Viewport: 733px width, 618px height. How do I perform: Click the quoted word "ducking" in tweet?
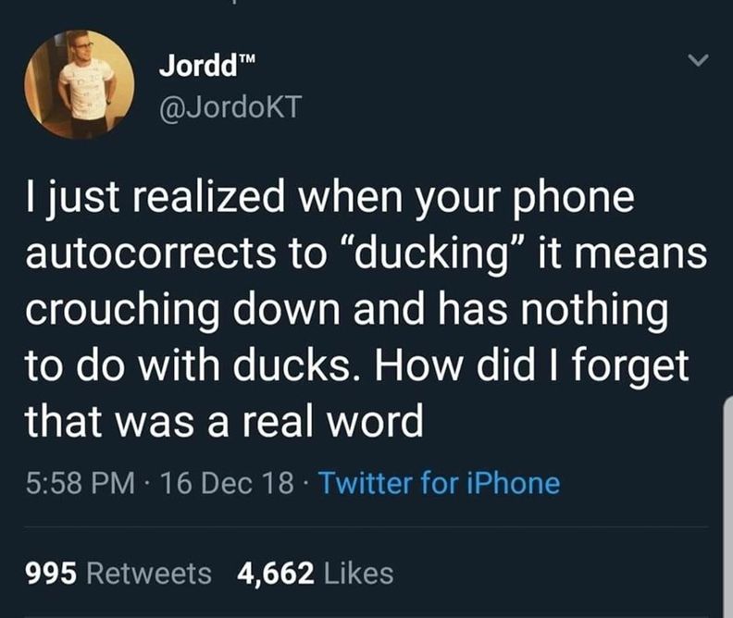tap(432, 255)
